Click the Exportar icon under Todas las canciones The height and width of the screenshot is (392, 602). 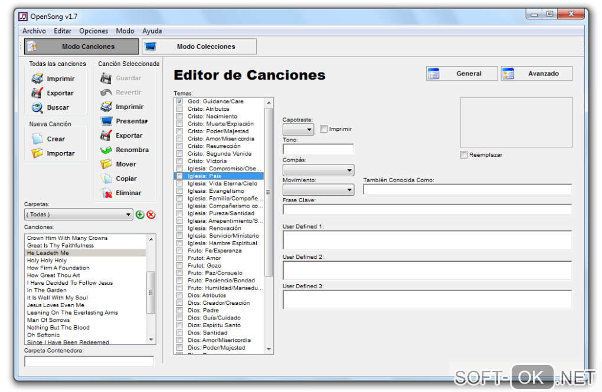tap(37, 93)
